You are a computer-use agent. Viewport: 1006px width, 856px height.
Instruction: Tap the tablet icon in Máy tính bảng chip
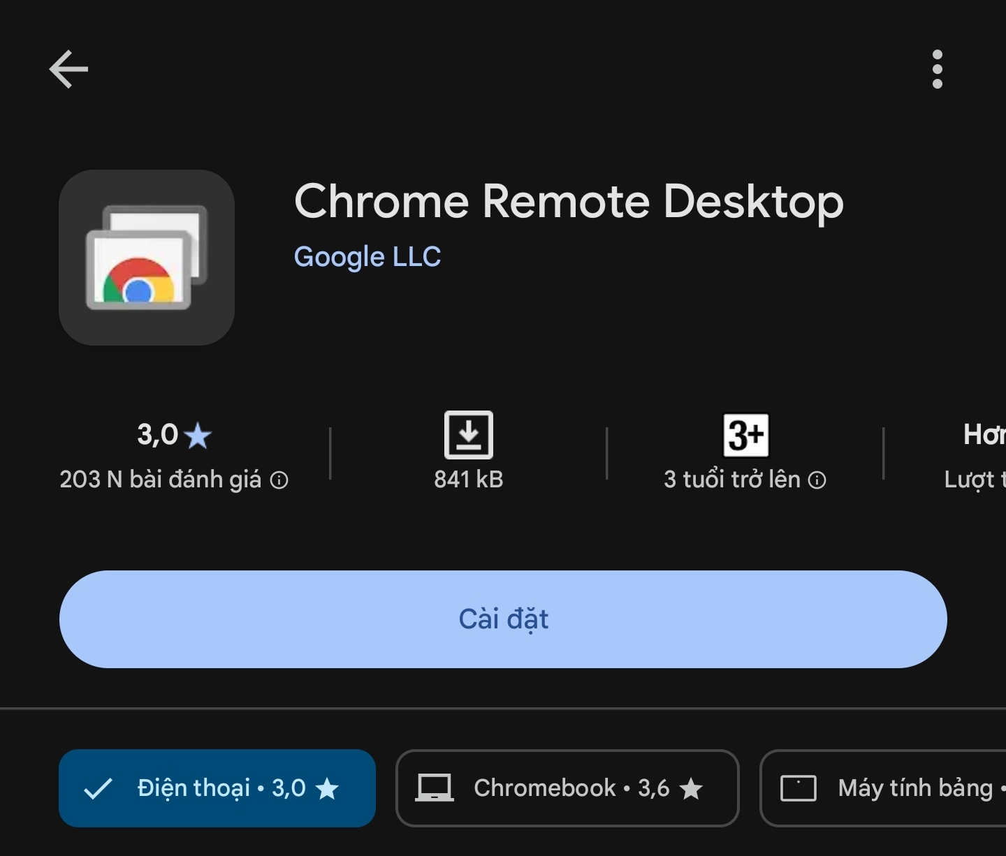[x=799, y=788]
